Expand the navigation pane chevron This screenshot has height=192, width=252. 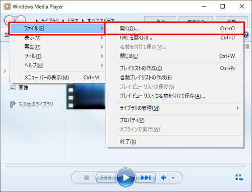tap(5, 71)
